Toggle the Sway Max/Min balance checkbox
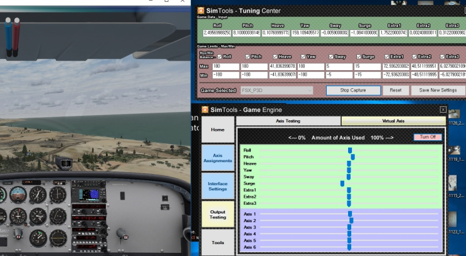The height and width of the screenshot is (256, 466). 331,57
